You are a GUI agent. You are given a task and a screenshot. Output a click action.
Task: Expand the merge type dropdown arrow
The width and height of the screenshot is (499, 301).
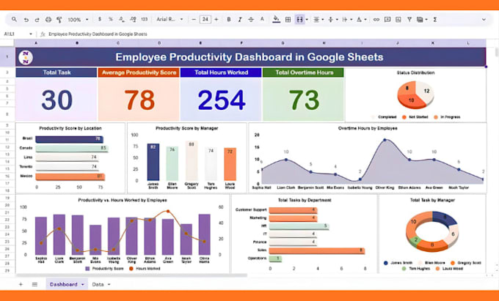point(307,20)
